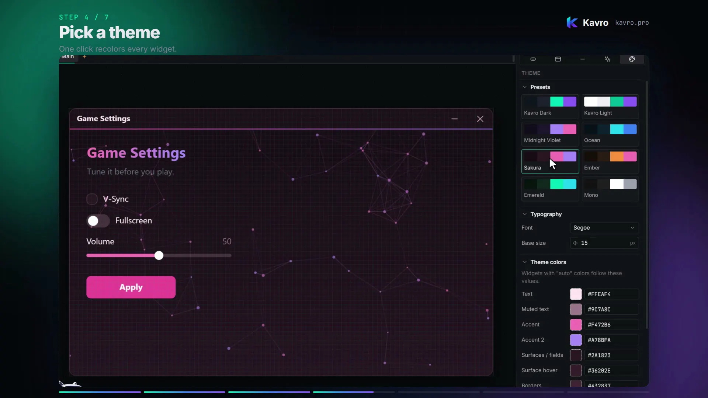This screenshot has height=398, width=708.
Task: Click the Apply button
Action: point(131,287)
